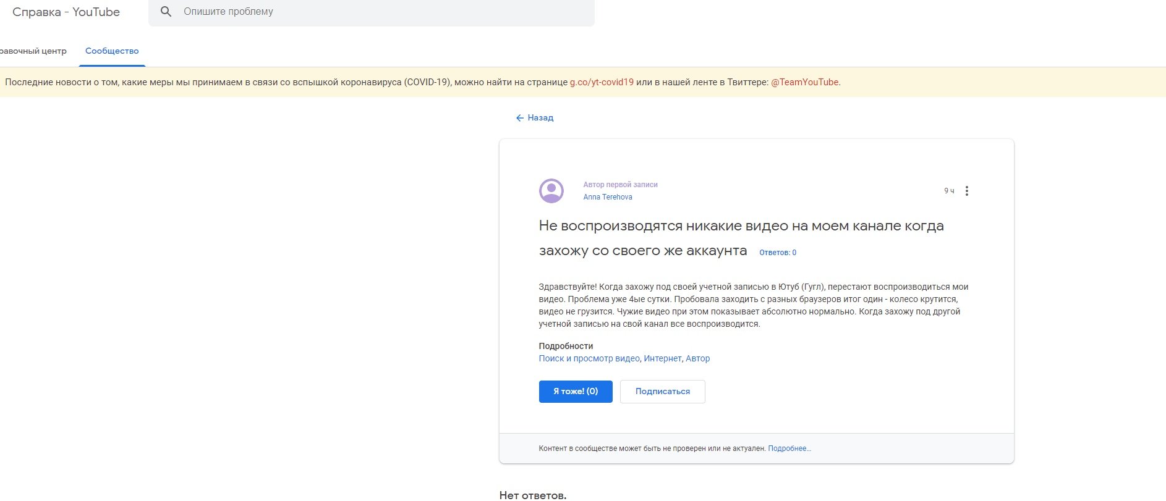Go back via the "Назад" link
This screenshot has height=501, width=1166.
(x=540, y=118)
